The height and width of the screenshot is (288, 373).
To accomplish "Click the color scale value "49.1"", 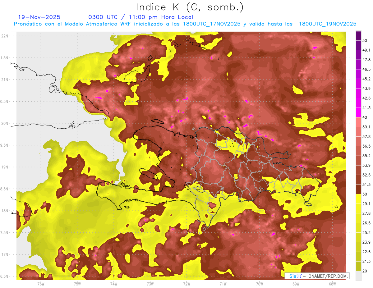I will point(366,50).
